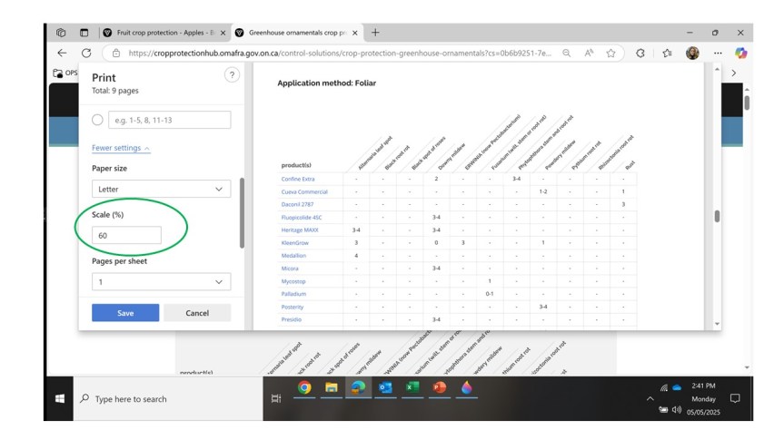This screenshot has height=440, width=784.
Task: Open the Daconil 2787 product link
Action: click(297, 204)
